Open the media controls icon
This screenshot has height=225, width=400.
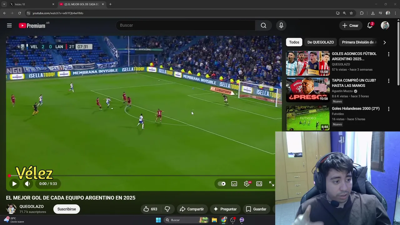[380, 13]
